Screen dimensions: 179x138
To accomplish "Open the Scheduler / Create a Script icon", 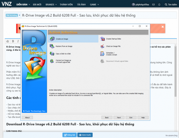I will pyautogui.click(x=102, y=54).
